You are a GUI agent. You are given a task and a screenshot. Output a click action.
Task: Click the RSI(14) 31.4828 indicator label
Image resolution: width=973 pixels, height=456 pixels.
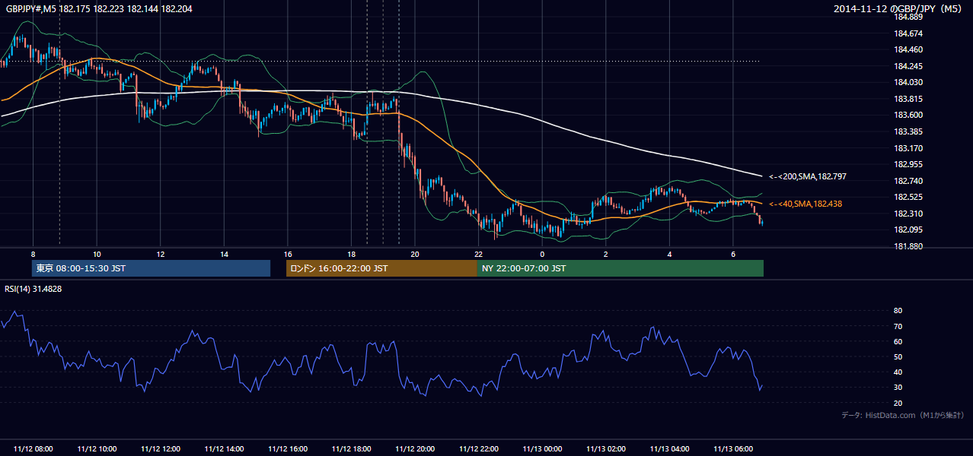[33, 289]
